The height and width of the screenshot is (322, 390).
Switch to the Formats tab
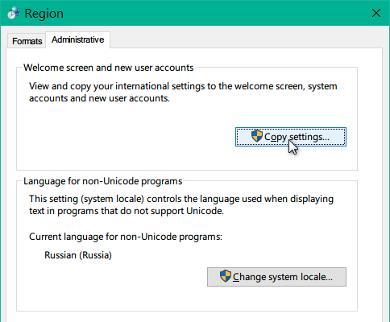(x=27, y=41)
